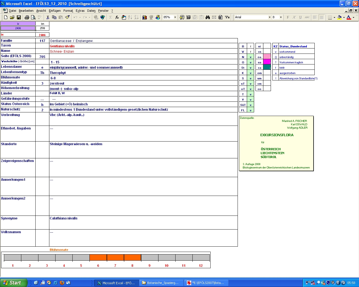Click Microsoft Excel taskbar button

point(116,283)
